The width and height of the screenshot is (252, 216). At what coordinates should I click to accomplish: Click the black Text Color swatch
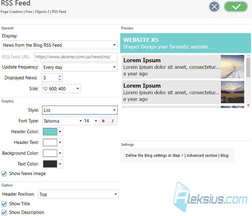coord(50,164)
